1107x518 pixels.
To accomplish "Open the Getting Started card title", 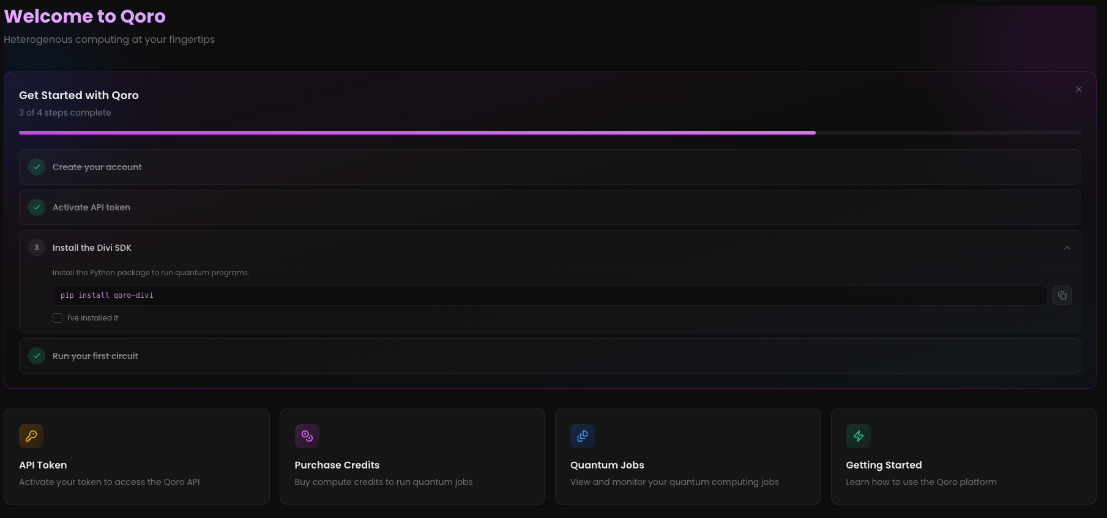I will click(884, 465).
